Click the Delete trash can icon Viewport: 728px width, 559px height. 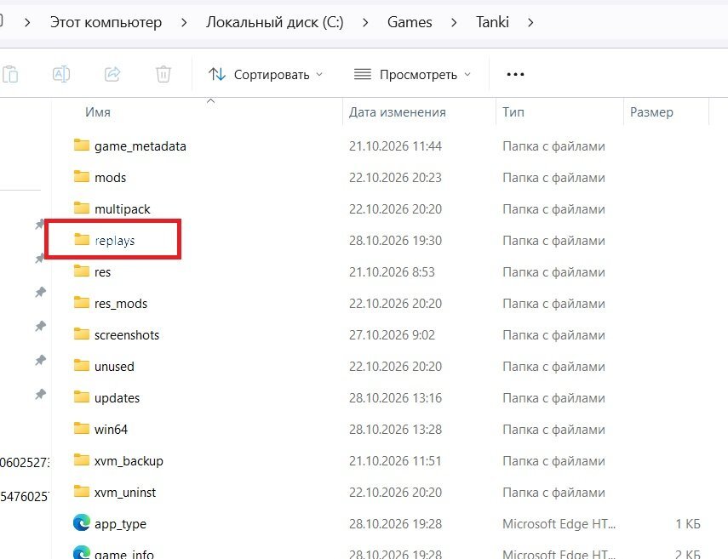(x=163, y=74)
